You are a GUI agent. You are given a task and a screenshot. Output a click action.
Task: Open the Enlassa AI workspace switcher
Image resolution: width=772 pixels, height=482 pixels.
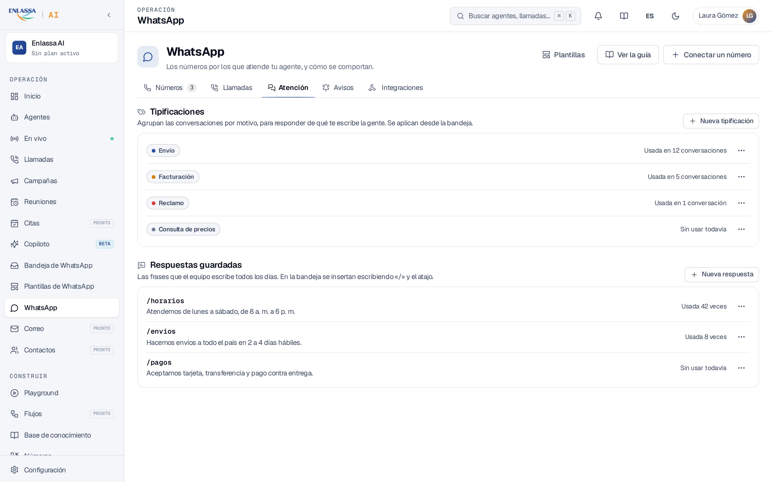point(62,48)
